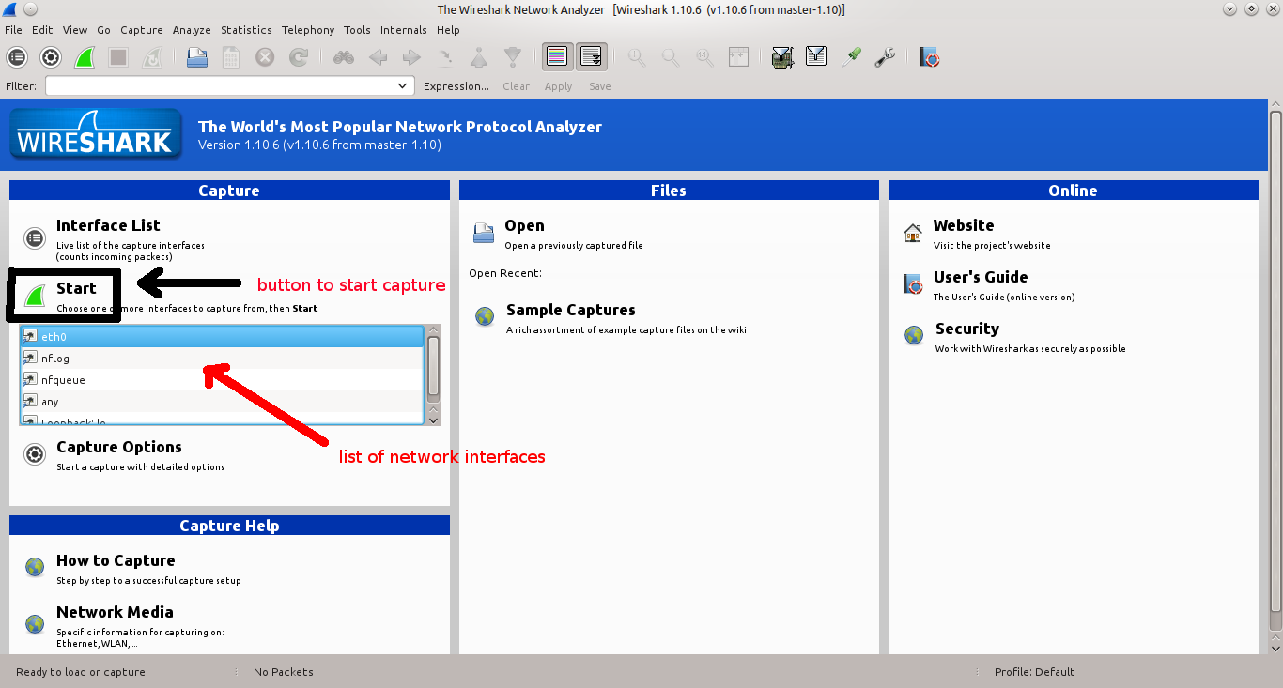Viewport: 1283px width, 688px height.
Task: Click the Expression... button
Action: (x=456, y=86)
